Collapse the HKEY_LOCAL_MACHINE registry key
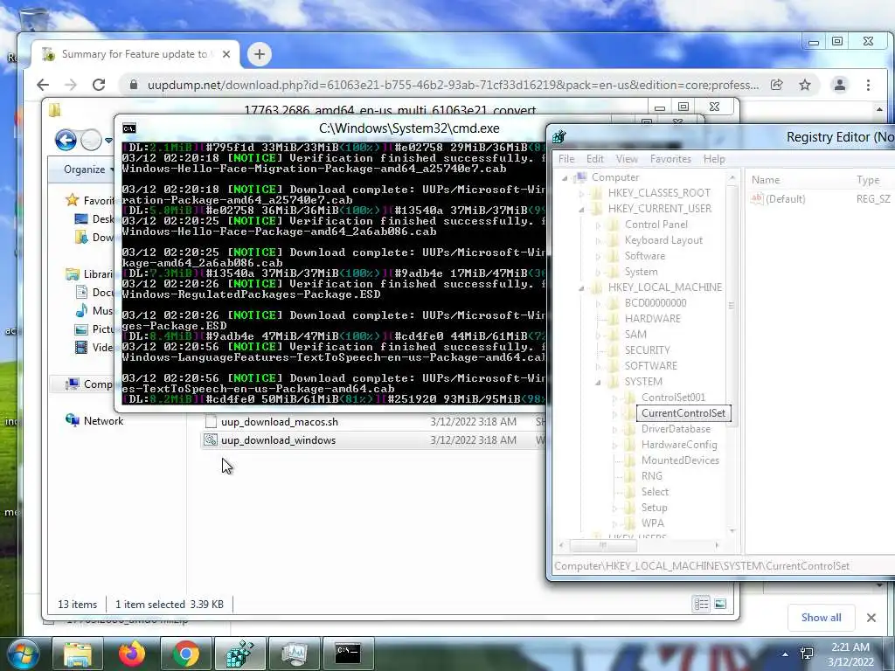This screenshot has width=895, height=671. [581, 288]
